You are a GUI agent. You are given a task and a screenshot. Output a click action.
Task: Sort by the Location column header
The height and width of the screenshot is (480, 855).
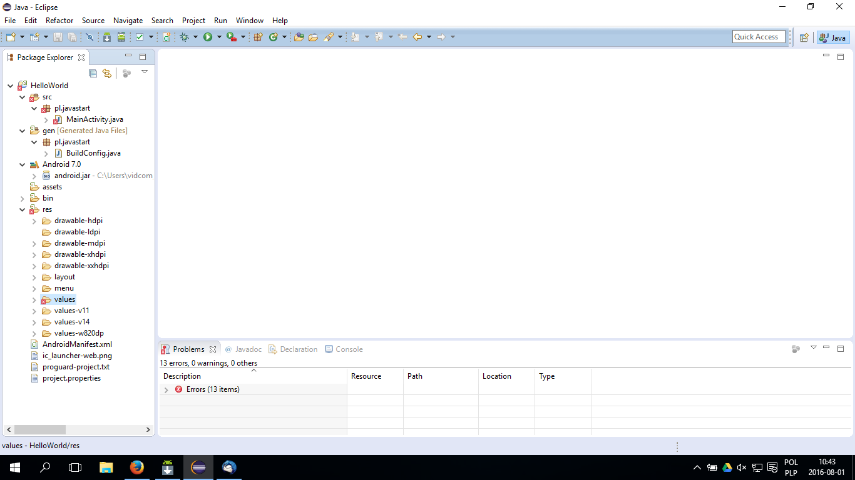click(x=506, y=376)
